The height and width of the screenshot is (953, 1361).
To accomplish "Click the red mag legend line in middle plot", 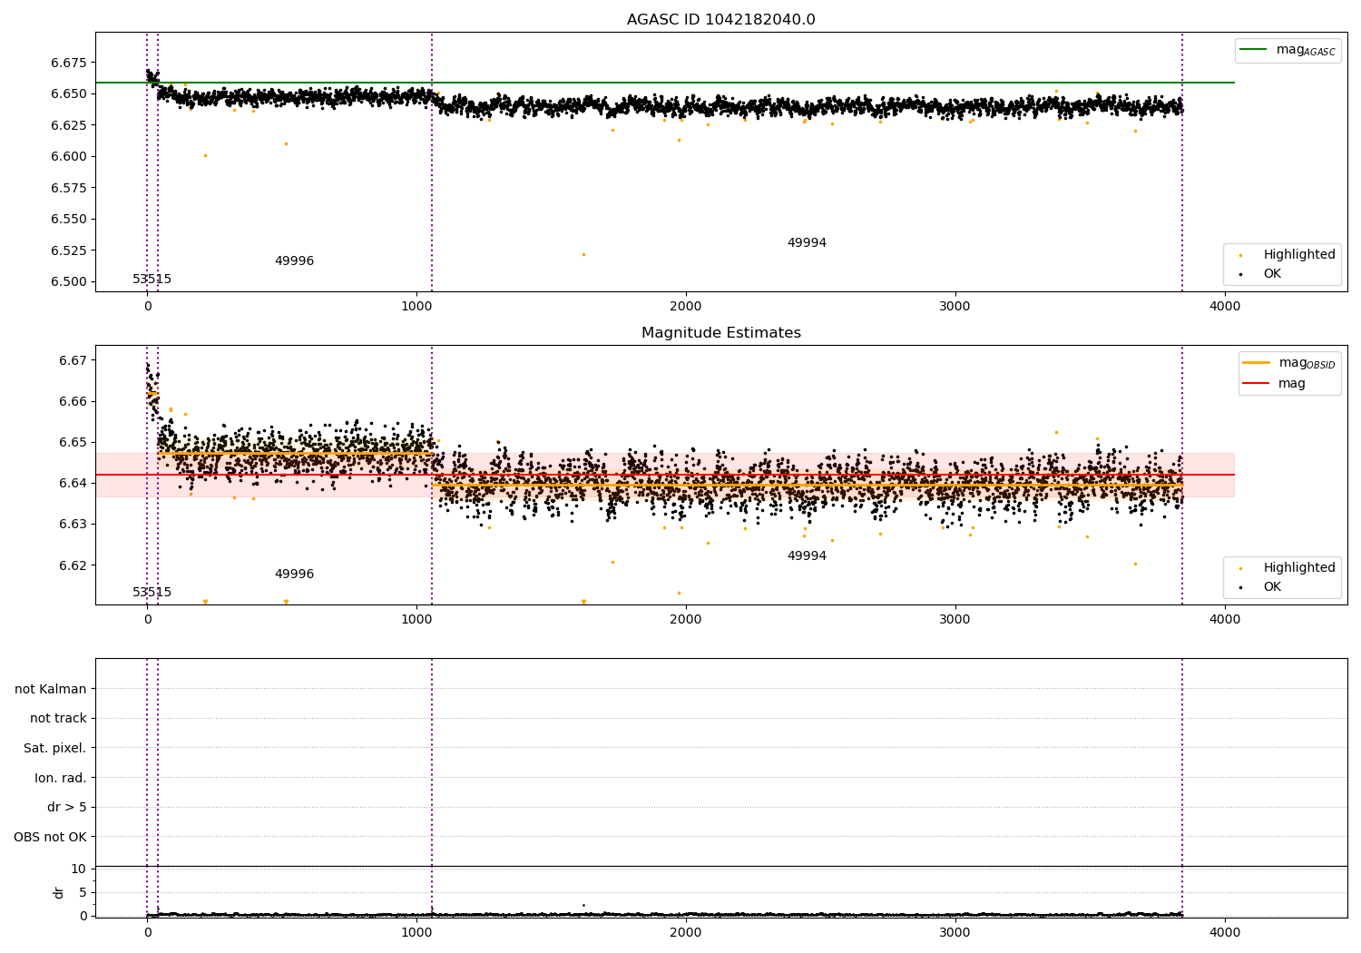I will click(1257, 384).
